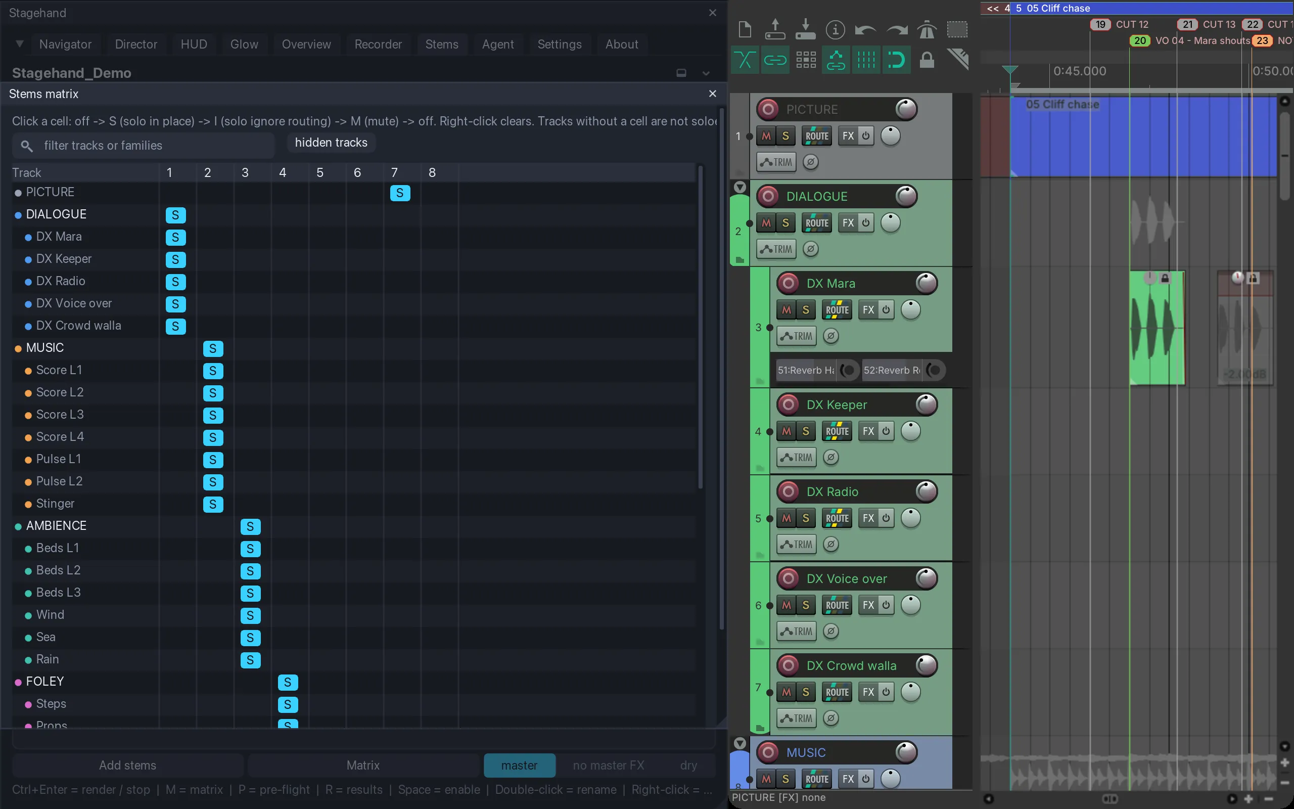The height and width of the screenshot is (809, 1294).
Task: Click the New project file icon
Action: click(x=745, y=29)
